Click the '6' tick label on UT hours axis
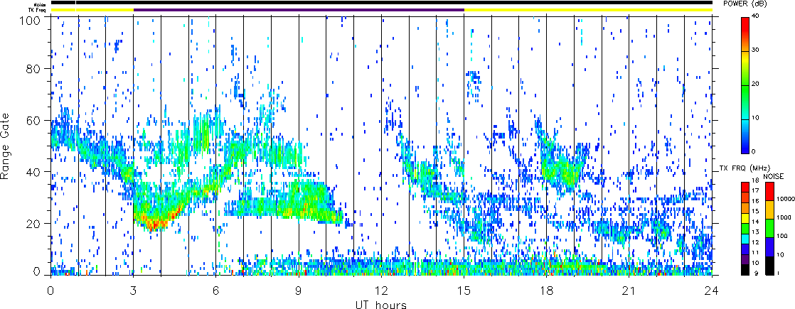The image size is (795, 309). click(216, 291)
